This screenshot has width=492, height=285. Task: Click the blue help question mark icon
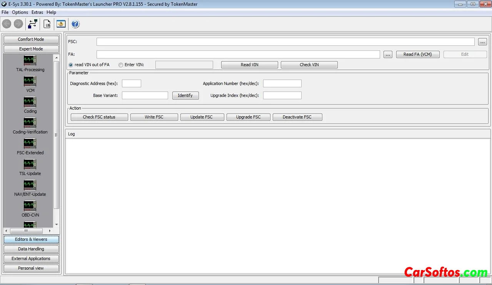point(75,24)
